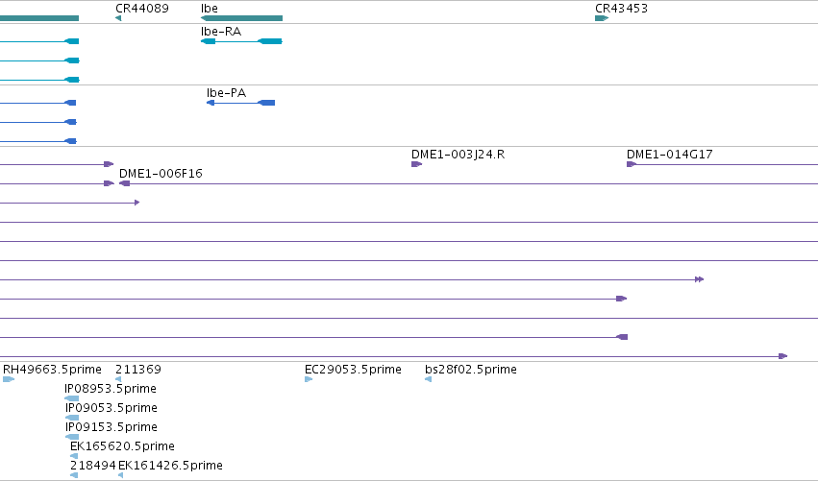Click the IP09053.5prime label
Screen dimensions: 818x481
coord(112,407)
